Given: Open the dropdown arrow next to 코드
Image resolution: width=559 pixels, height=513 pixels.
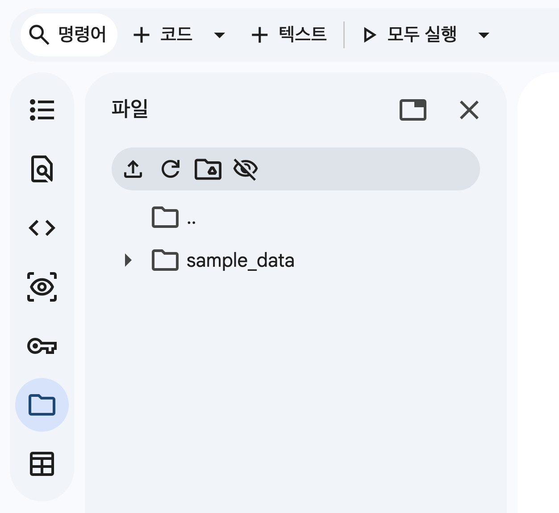Looking at the screenshot, I should coord(219,35).
